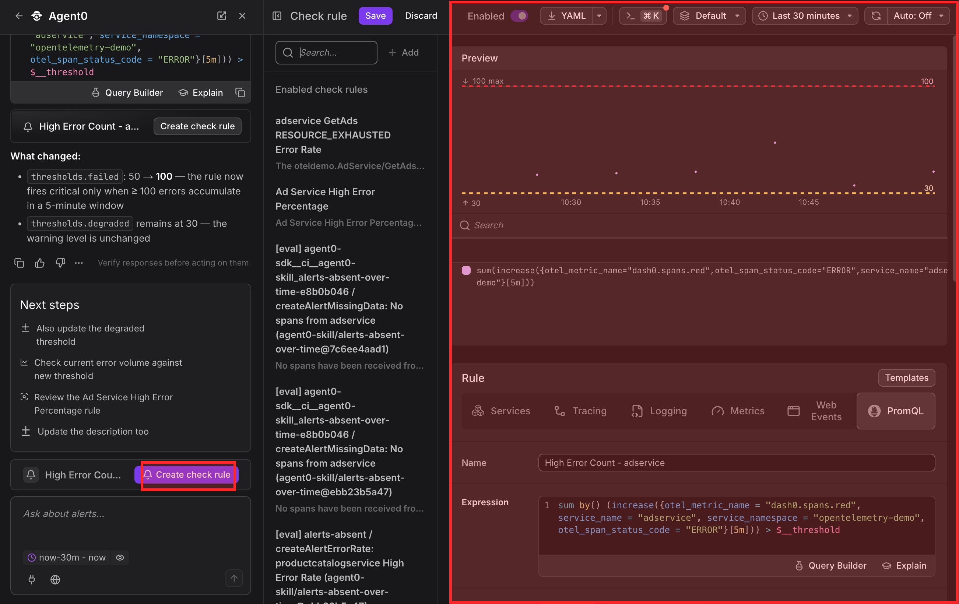Click the gray Create check rule button
959x604 pixels.
197,126
